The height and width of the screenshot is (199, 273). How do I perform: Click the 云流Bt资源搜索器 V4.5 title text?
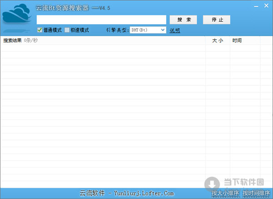[73, 8]
